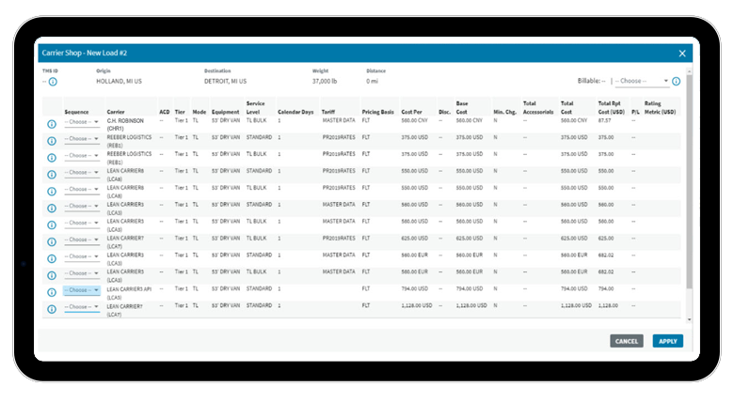Open Sequence dropdown for last Lean Carrier7 row
The image size is (734, 402).
pyautogui.click(x=82, y=308)
